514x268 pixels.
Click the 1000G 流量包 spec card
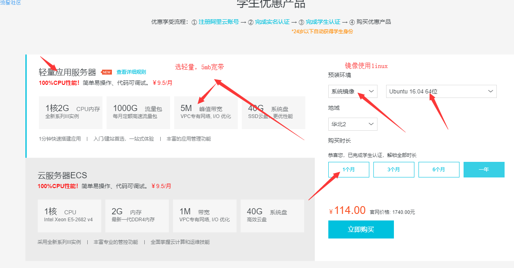[138, 113]
